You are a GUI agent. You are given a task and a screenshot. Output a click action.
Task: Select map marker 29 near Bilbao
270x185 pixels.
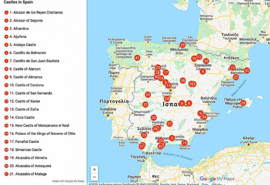point(182,45)
